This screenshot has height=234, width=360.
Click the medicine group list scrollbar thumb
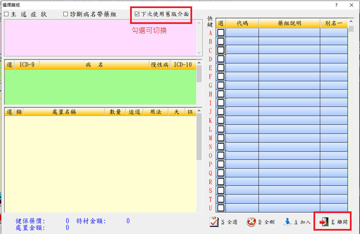click(351, 29)
